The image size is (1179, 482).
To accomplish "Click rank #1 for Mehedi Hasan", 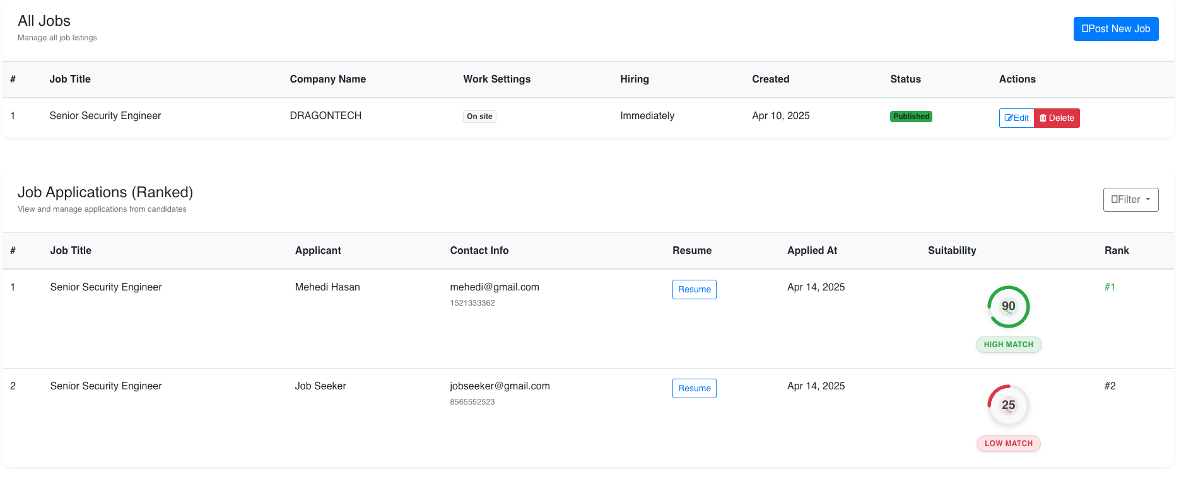I will coord(1110,287).
